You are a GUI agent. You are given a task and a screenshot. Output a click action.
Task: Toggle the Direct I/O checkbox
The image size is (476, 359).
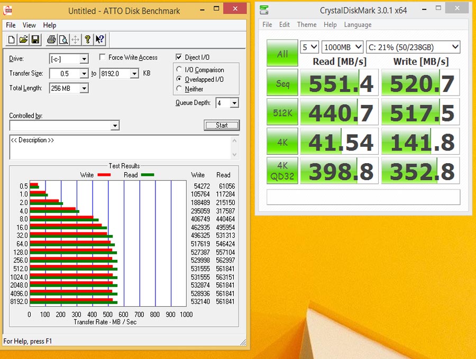coord(179,57)
